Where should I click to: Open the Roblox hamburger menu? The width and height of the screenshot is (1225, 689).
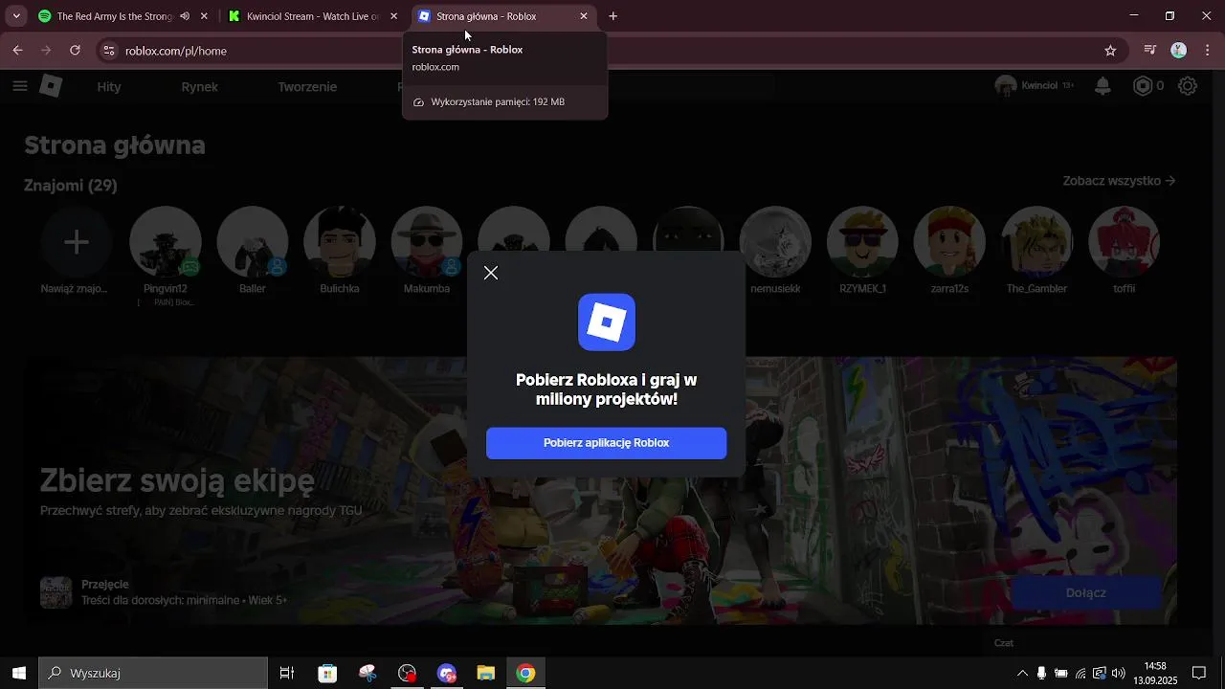click(x=20, y=86)
